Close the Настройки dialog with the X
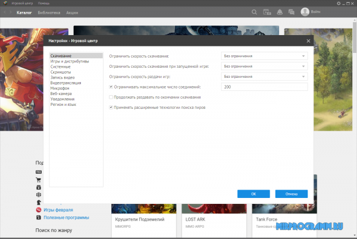This screenshot has width=357, height=239. [308, 41]
